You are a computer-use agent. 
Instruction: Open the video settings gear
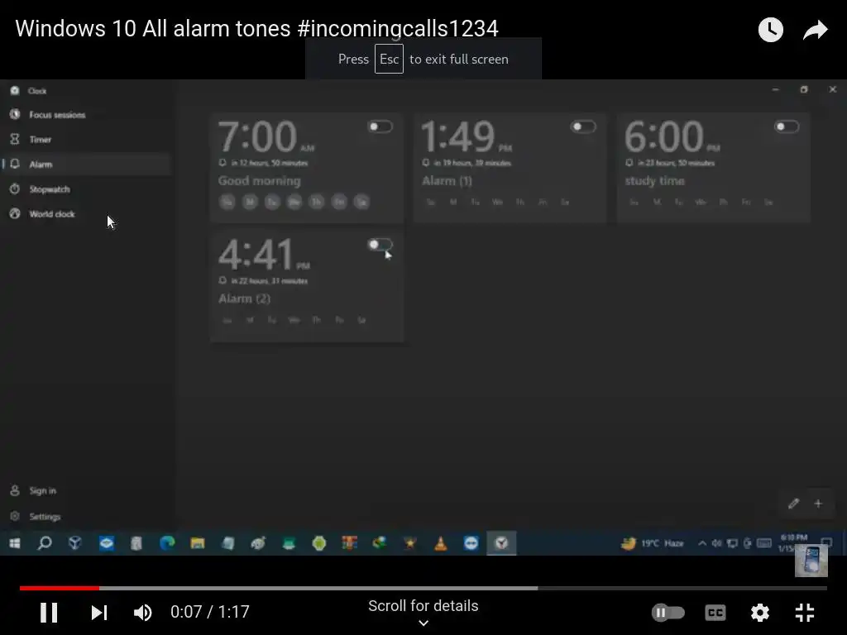760,613
